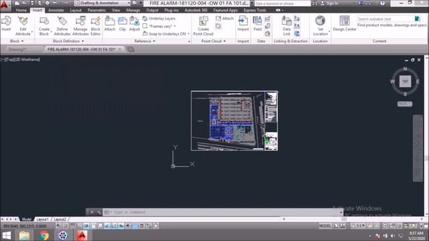Viewport: 429px width, 241px height.
Task: Click the Autodesk Seek search field
Action: pyautogui.click(x=385, y=19)
